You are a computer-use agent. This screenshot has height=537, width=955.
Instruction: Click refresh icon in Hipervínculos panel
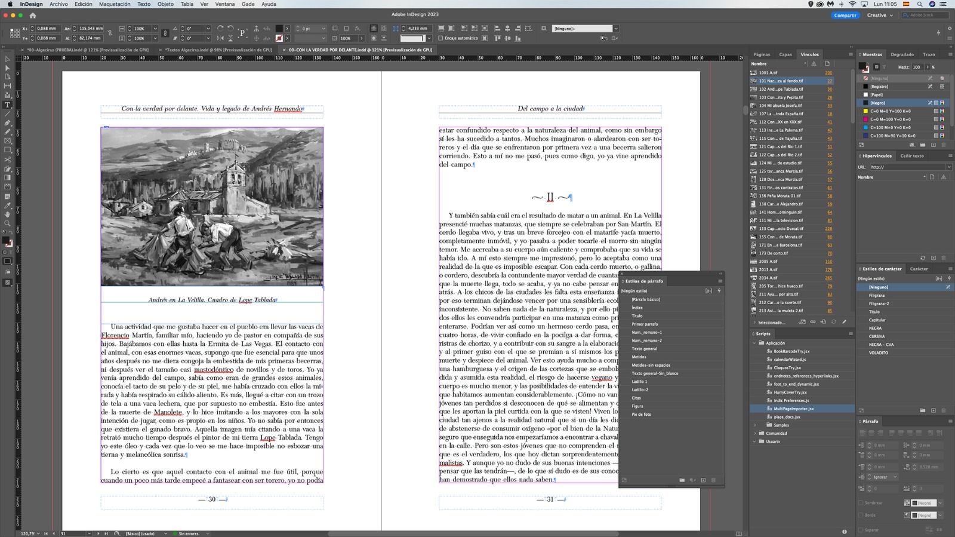coord(923,258)
